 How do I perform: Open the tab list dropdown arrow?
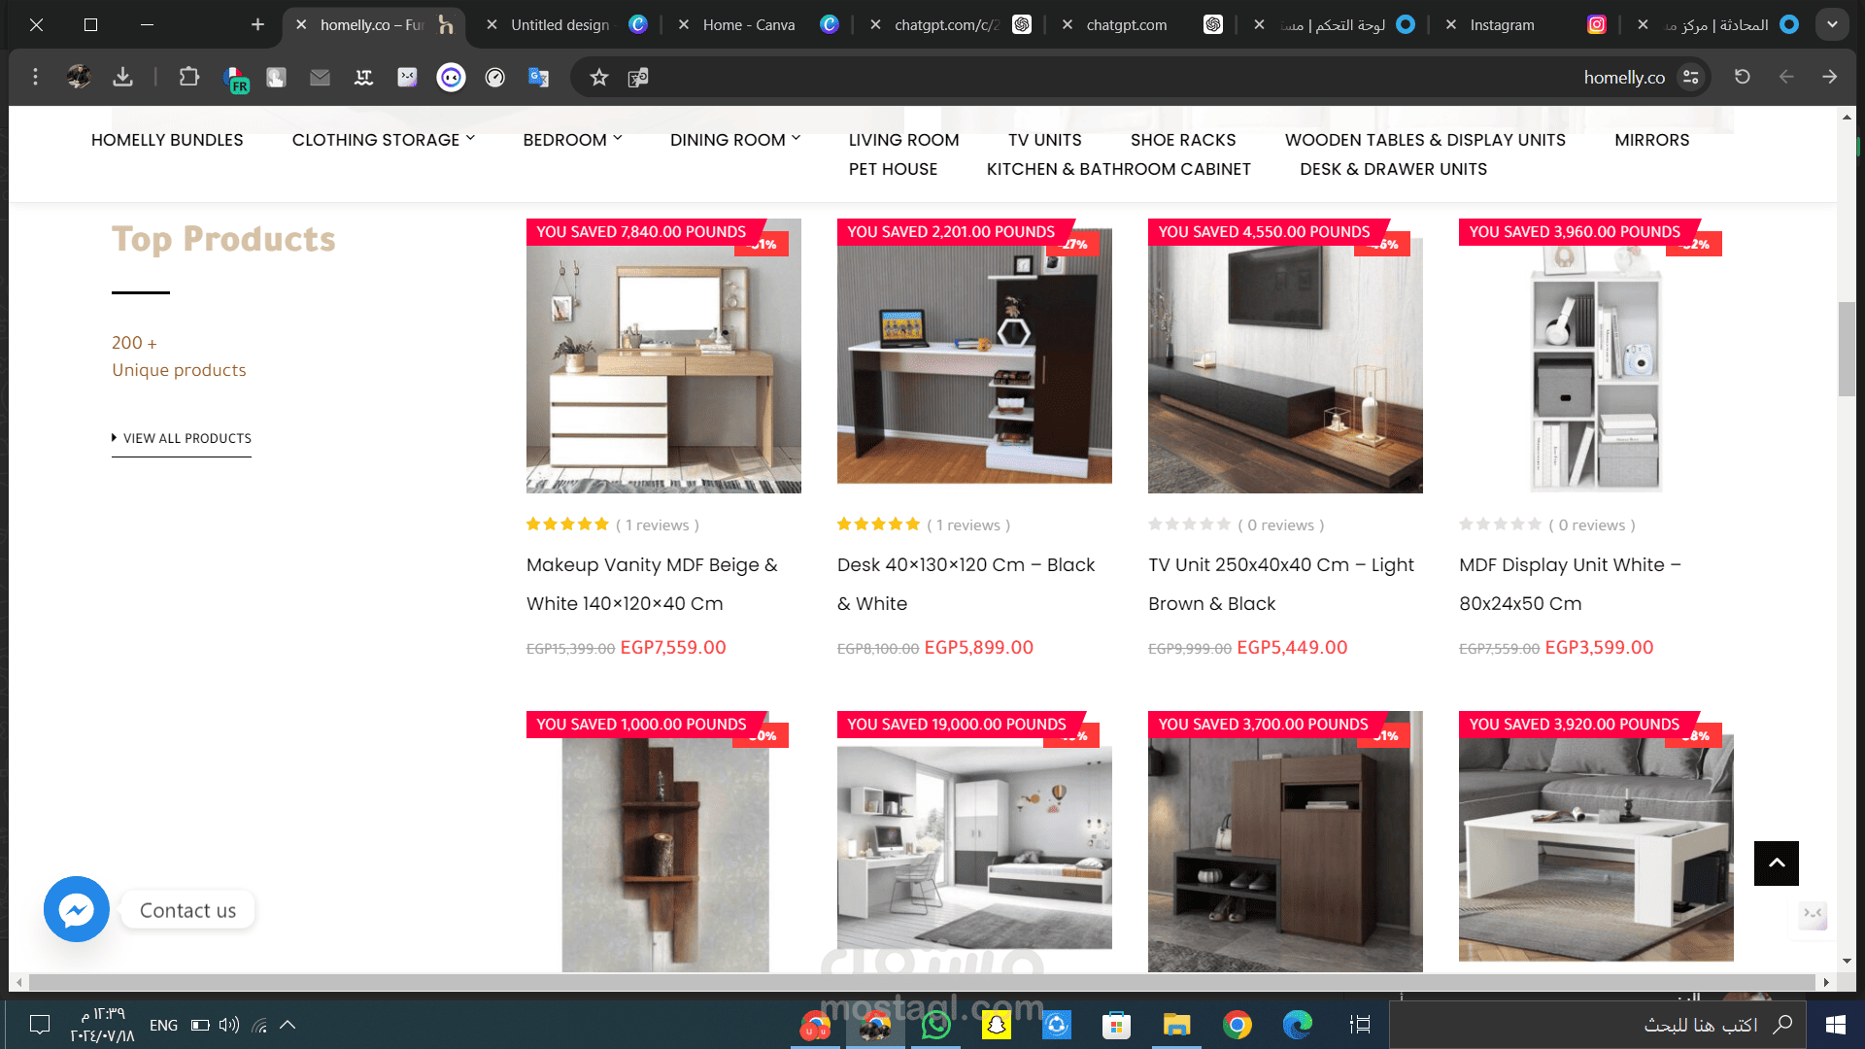click(x=1832, y=24)
